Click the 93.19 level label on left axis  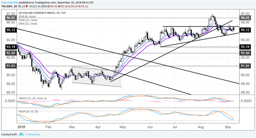[11, 47]
